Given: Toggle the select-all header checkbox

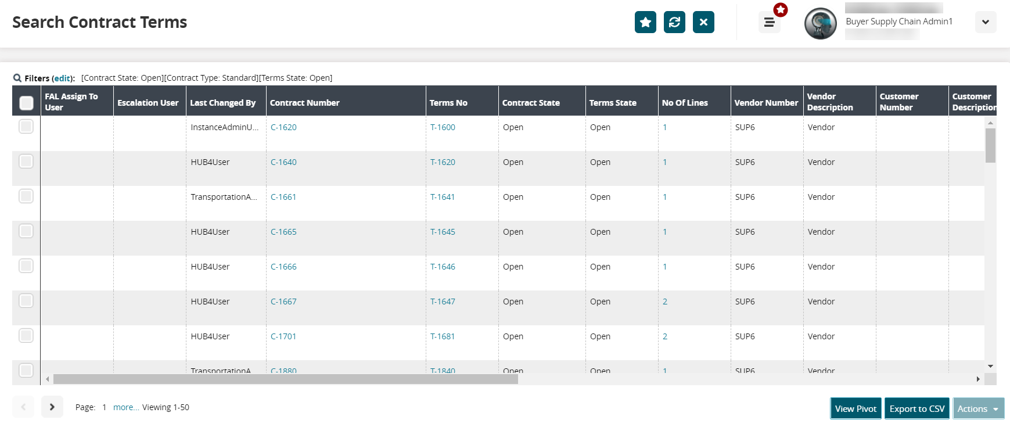Looking at the screenshot, I should tap(26, 103).
